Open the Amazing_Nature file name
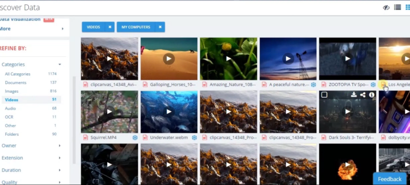This screenshot has height=185, width=410. point(233,85)
